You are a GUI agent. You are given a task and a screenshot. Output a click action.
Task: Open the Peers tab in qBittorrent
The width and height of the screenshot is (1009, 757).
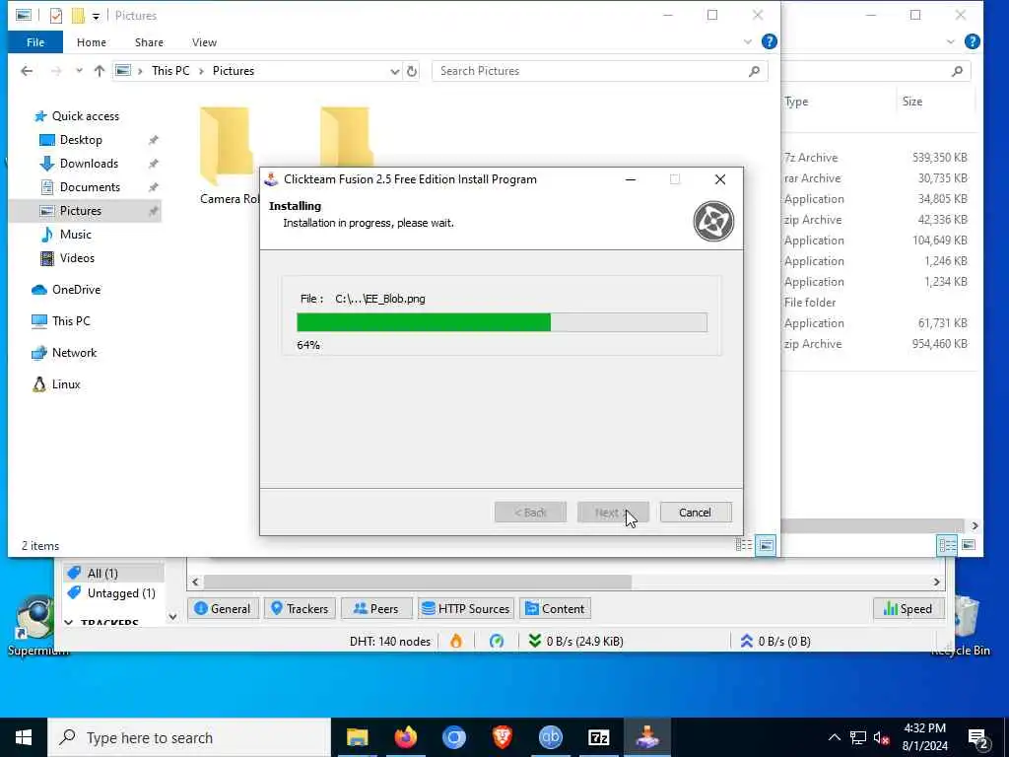[x=376, y=608]
